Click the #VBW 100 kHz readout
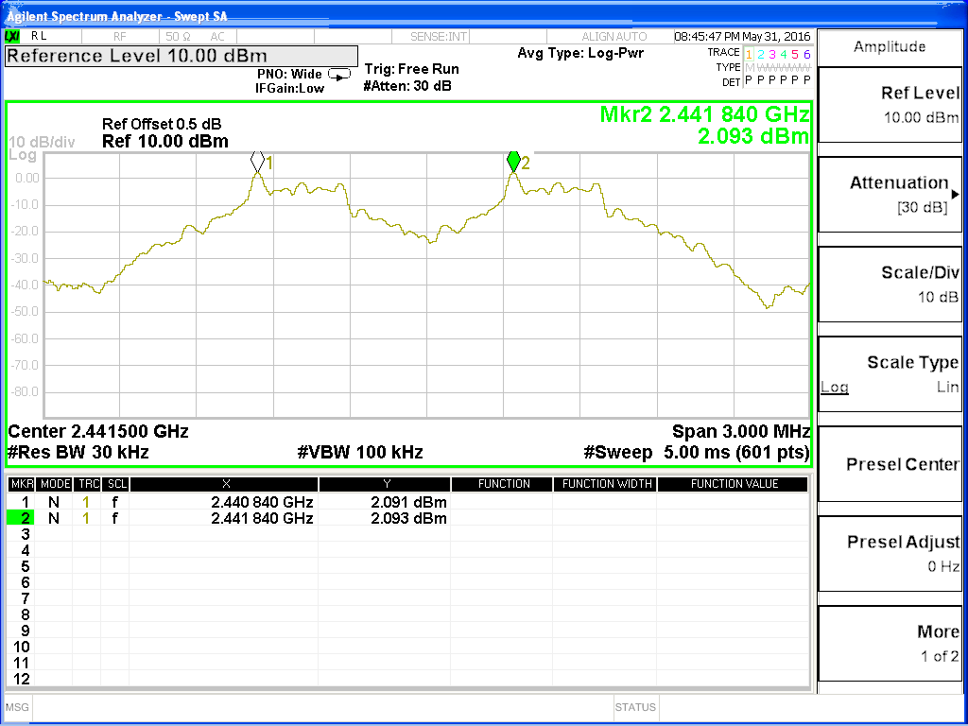Image resolution: width=968 pixels, height=726 pixels. pos(360,453)
